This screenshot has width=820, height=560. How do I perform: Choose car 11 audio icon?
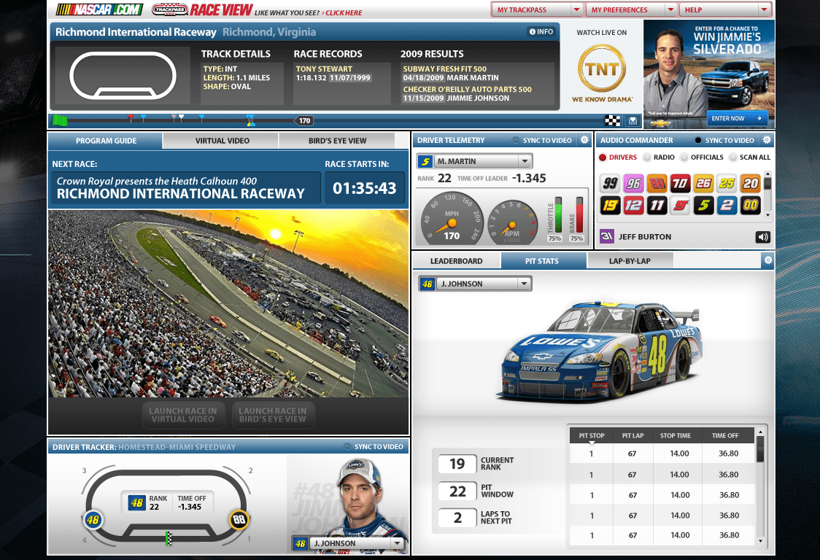[x=657, y=206]
